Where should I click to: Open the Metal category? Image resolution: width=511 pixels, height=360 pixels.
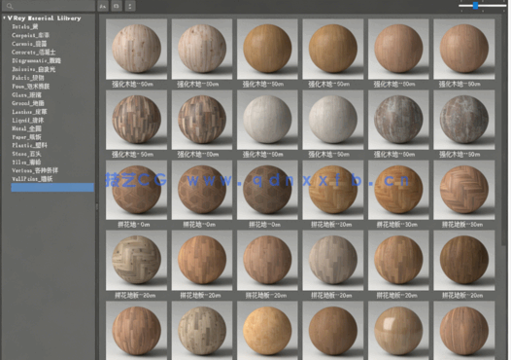click(27, 128)
